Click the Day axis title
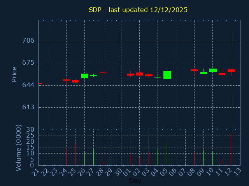 click(135, 181)
